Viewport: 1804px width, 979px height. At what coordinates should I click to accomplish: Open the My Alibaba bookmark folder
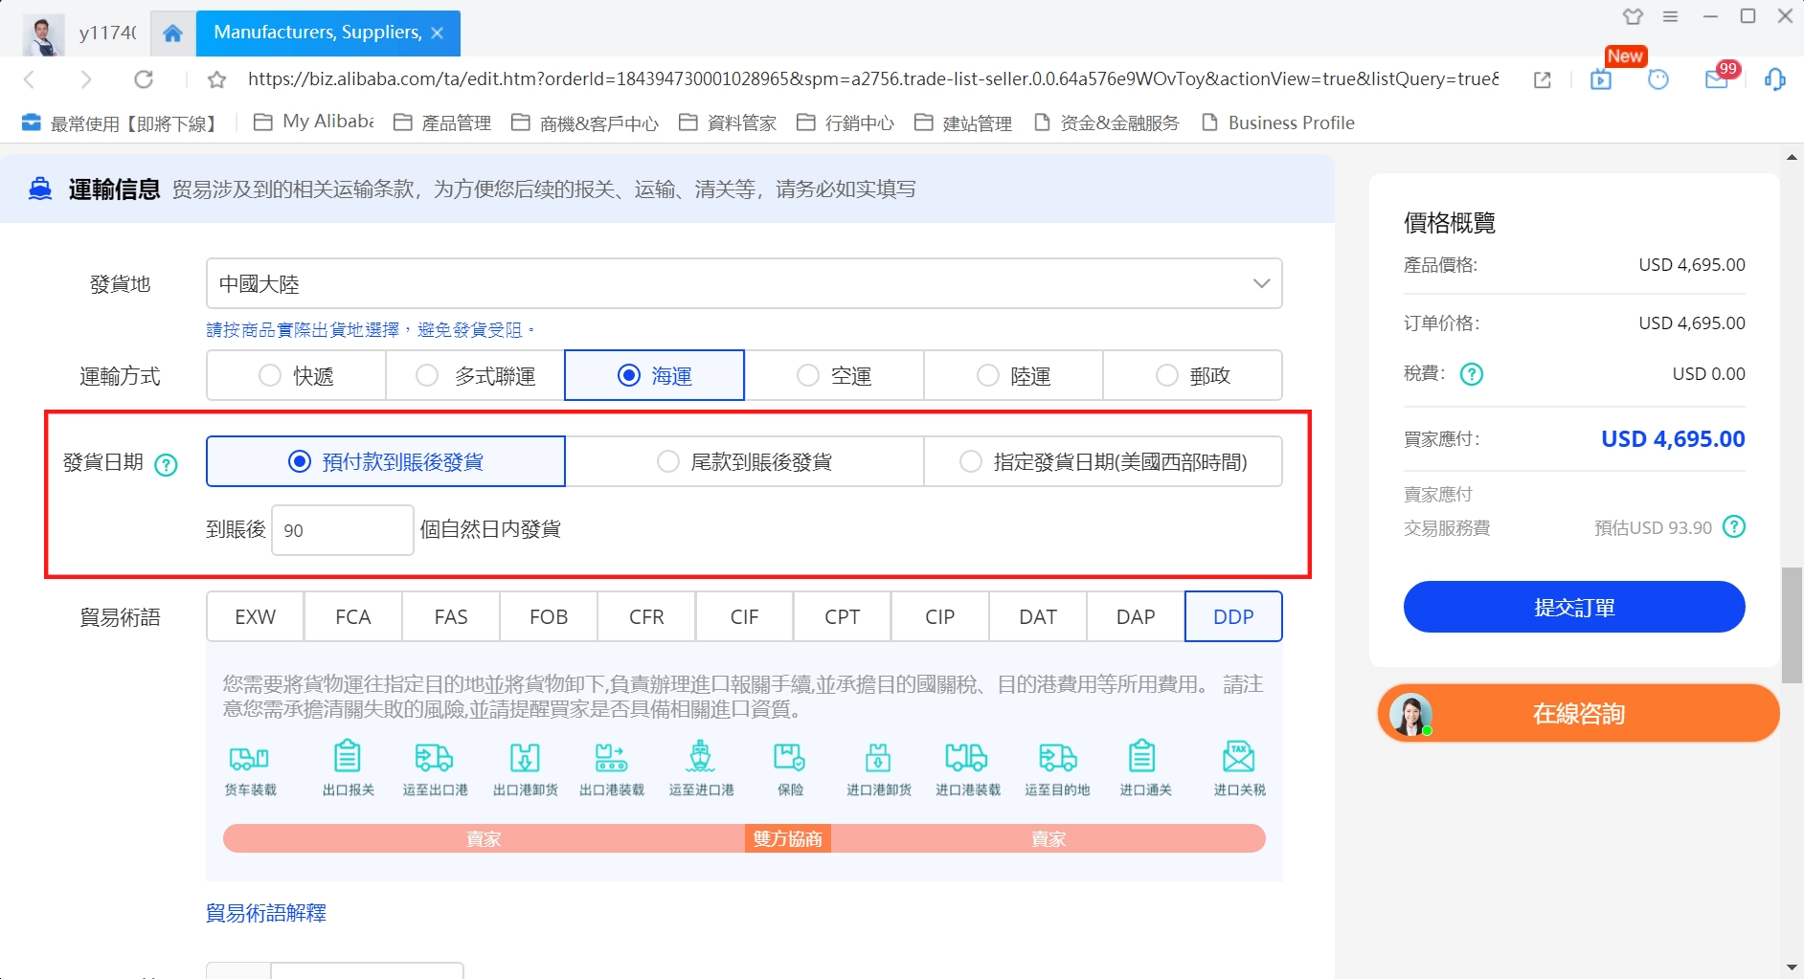pyautogui.click(x=313, y=122)
